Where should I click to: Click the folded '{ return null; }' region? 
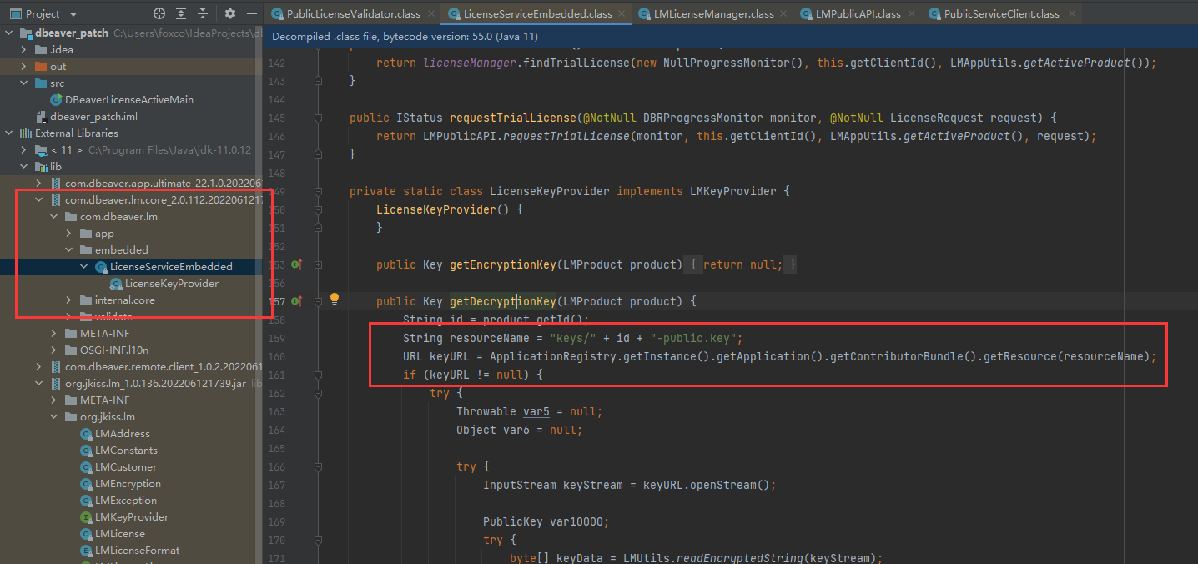(x=741, y=264)
